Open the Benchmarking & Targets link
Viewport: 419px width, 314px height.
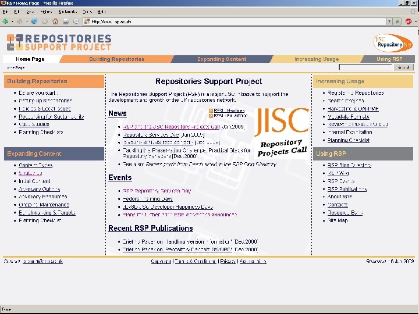tap(47, 213)
